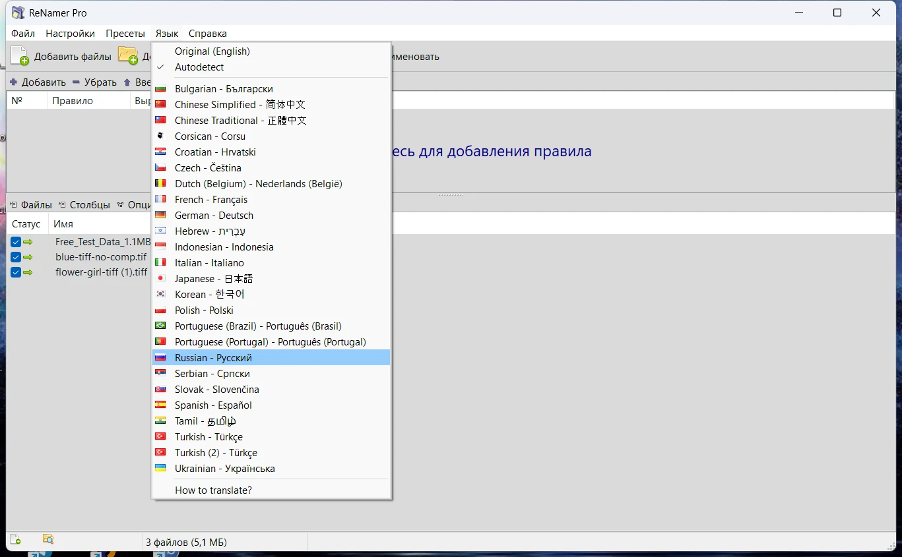
Task: Click the Имя column header
Action: pos(63,224)
